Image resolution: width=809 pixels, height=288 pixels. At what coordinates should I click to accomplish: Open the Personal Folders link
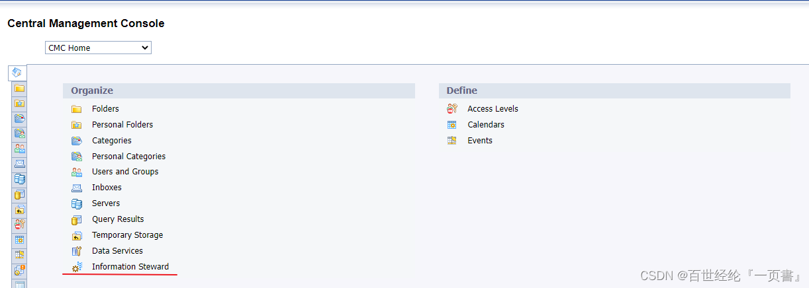pos(122,125)
